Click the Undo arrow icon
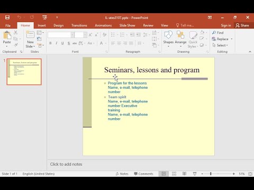Viewport: 254px width, 190px height. pos(19,17)
